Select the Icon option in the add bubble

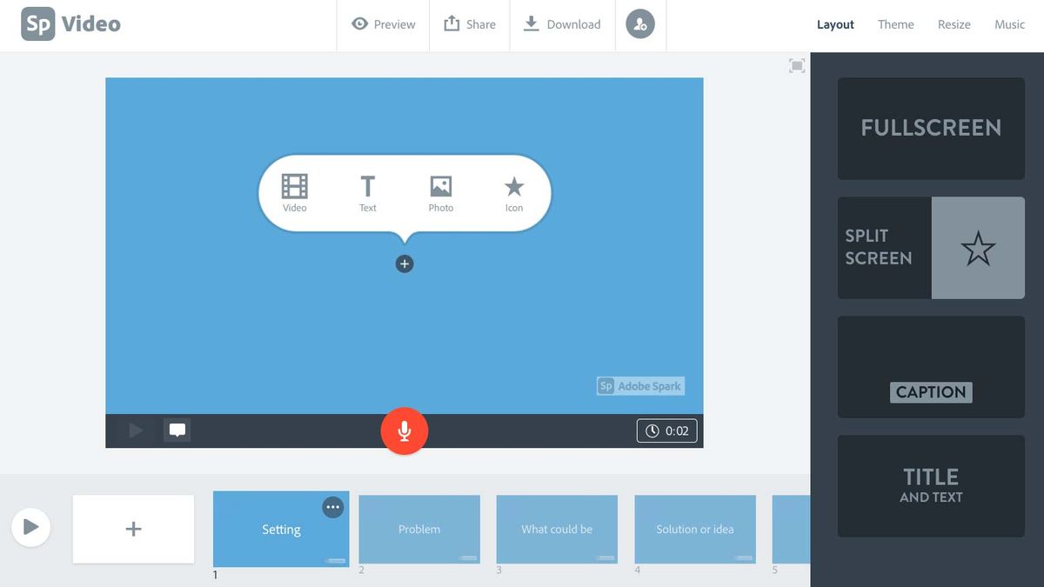pyautogui.click(x=513, y=192)
